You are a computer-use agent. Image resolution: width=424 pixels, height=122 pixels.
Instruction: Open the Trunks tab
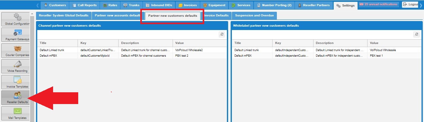pos(131,5)
